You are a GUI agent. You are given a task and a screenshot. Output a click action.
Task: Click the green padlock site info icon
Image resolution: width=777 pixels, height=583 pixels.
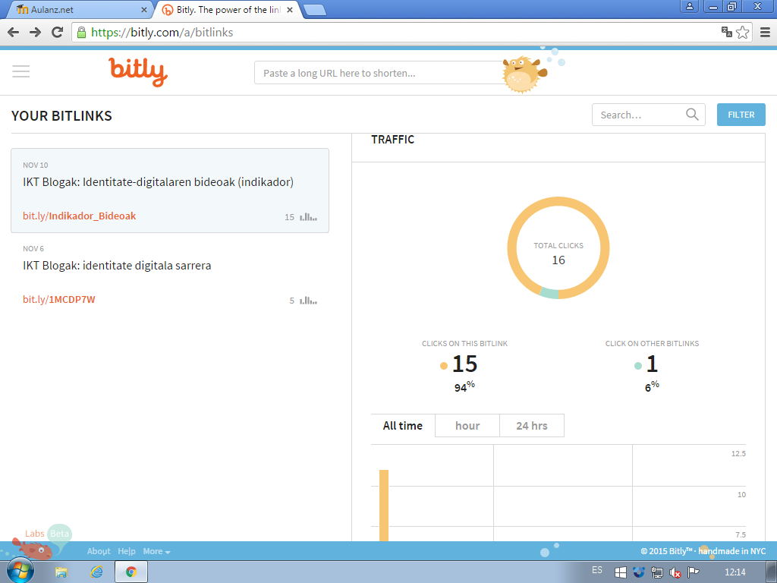81,32
